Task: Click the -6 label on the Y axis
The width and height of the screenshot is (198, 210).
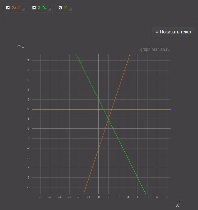Action: click(28, 187)
